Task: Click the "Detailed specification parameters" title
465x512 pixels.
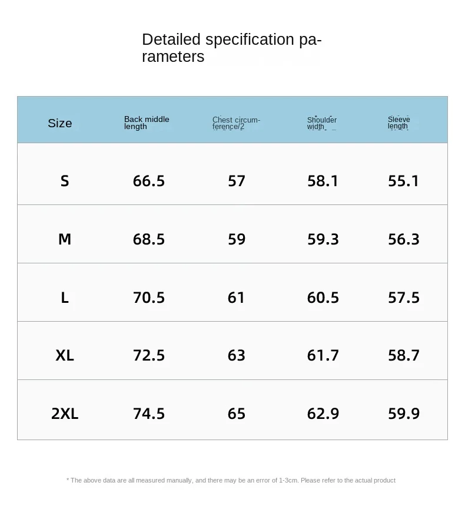Action: [231, 48]
